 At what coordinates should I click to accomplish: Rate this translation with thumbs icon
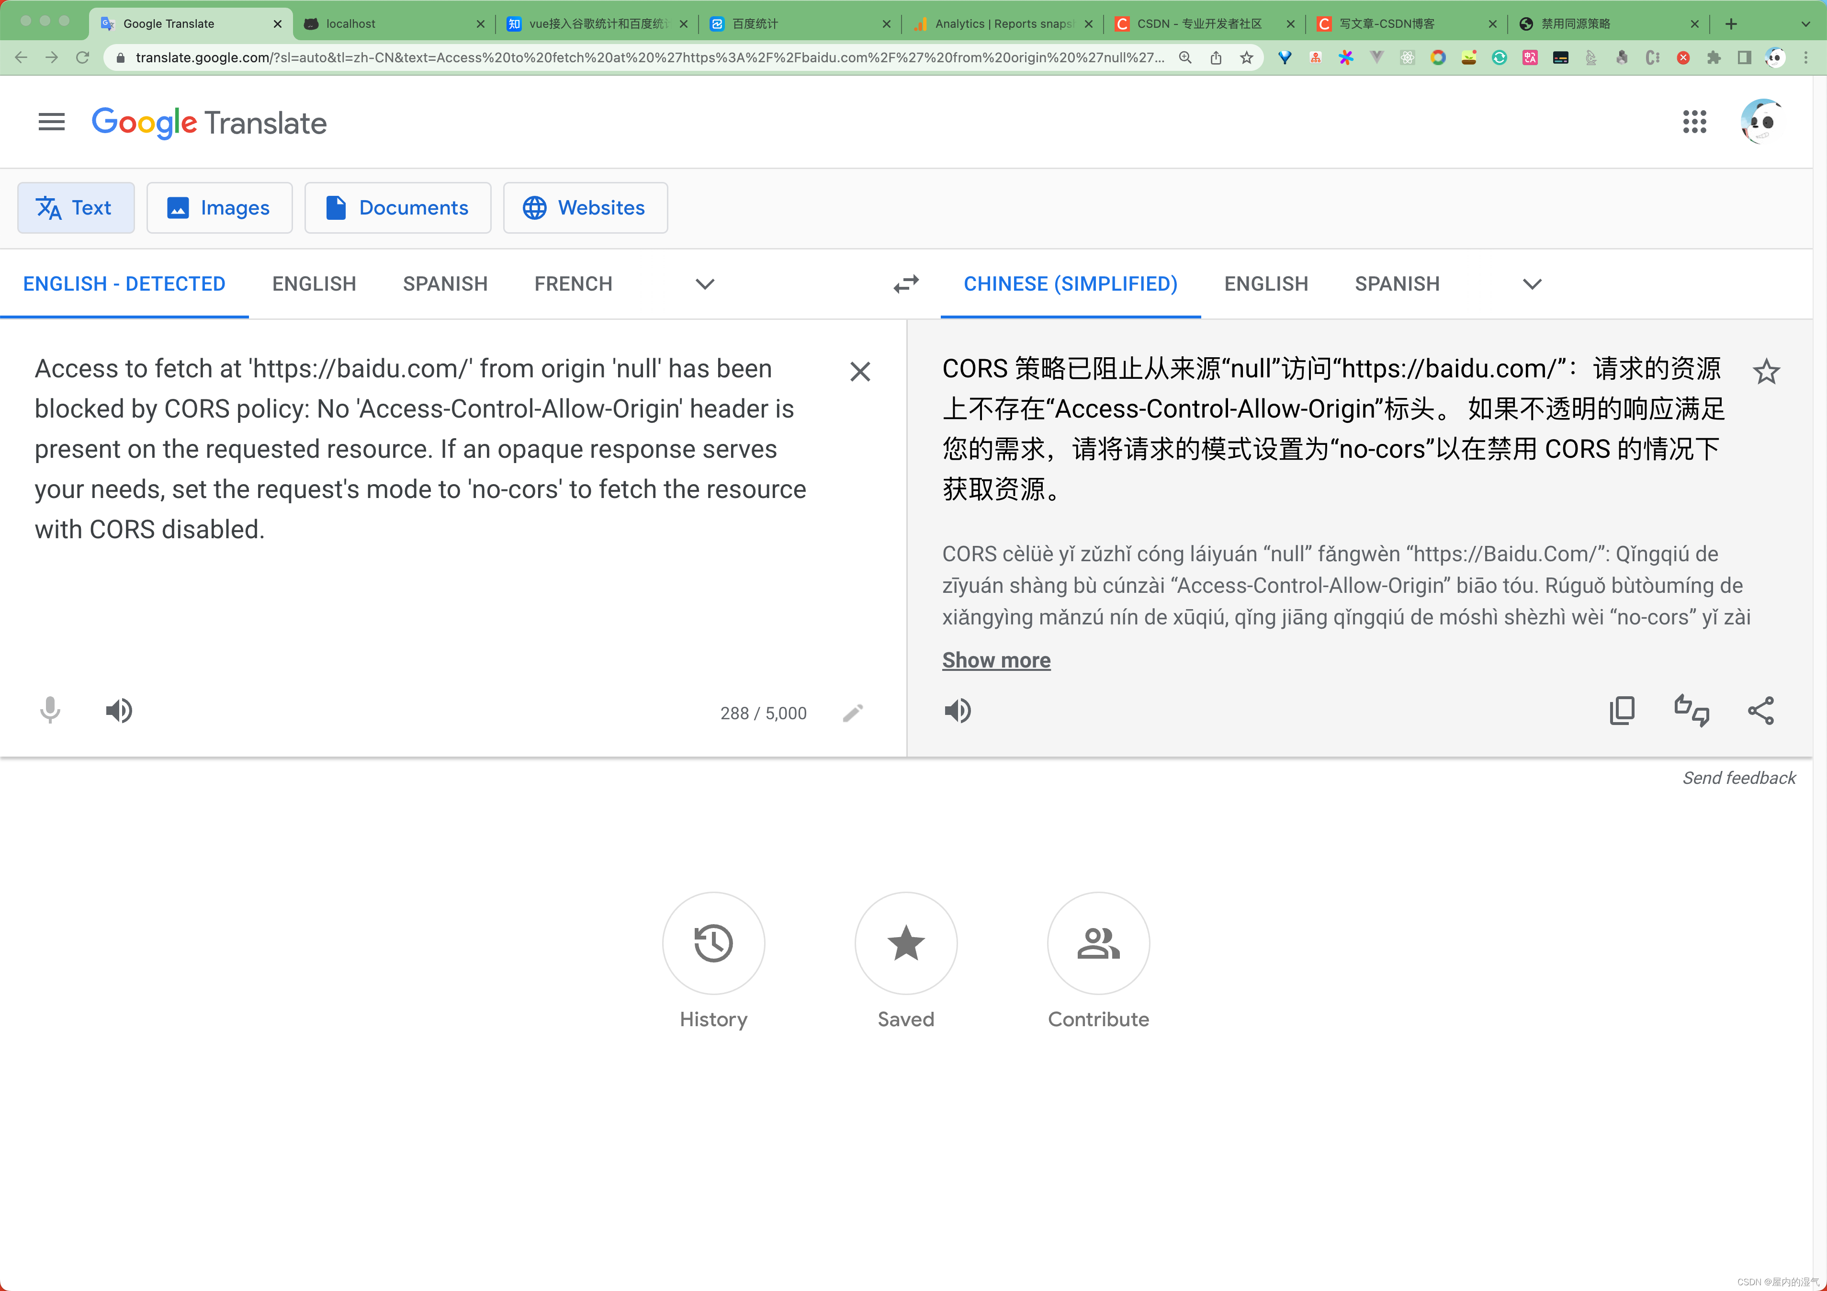[1691, 711]
